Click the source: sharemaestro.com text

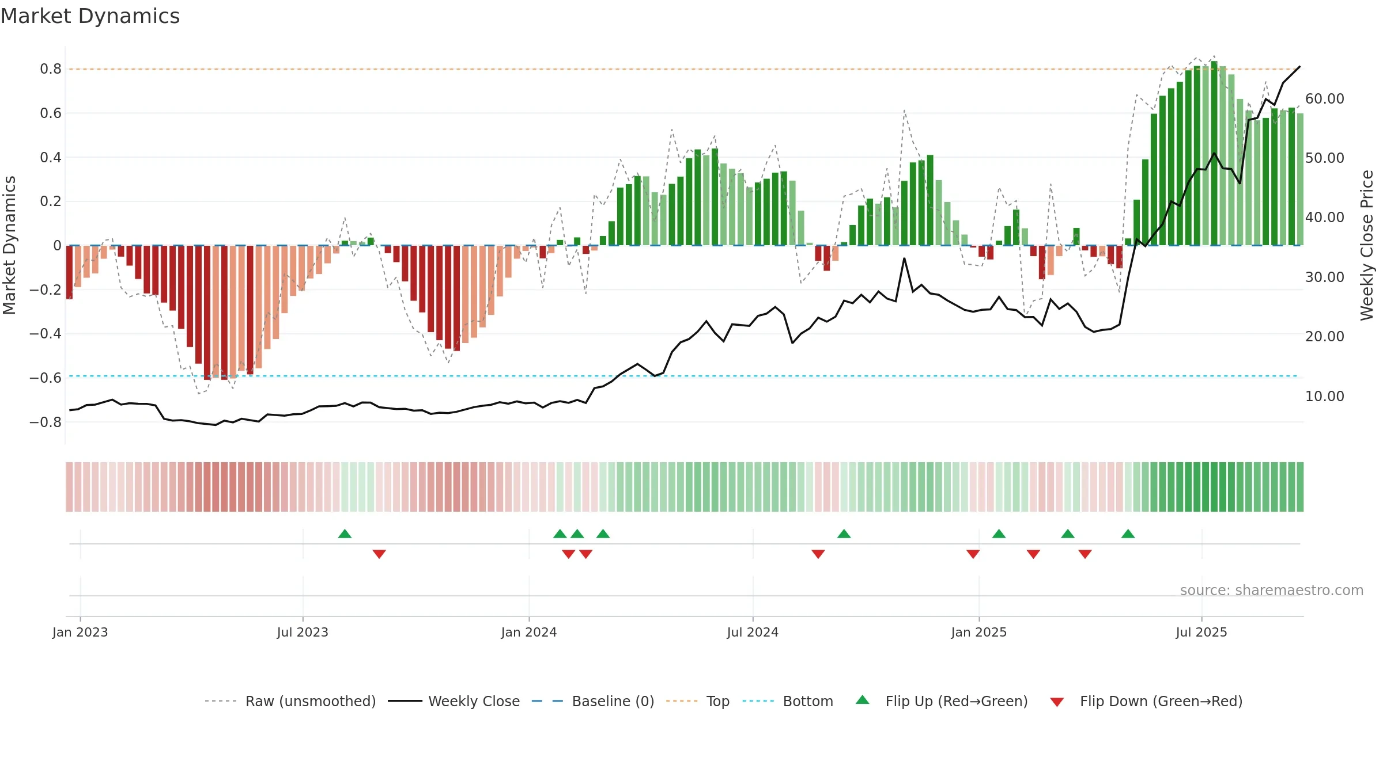[1272, 591]
